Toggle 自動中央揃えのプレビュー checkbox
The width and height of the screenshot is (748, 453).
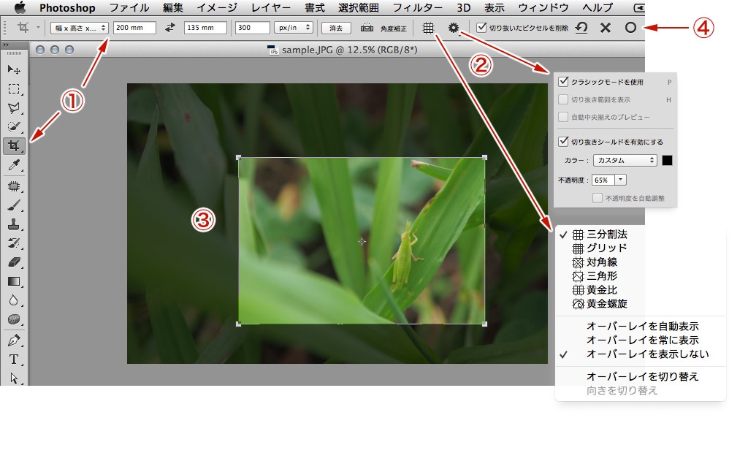point(563,117)
